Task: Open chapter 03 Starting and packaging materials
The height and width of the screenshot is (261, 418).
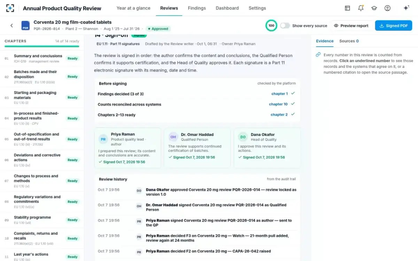Action: click(42, 97)
